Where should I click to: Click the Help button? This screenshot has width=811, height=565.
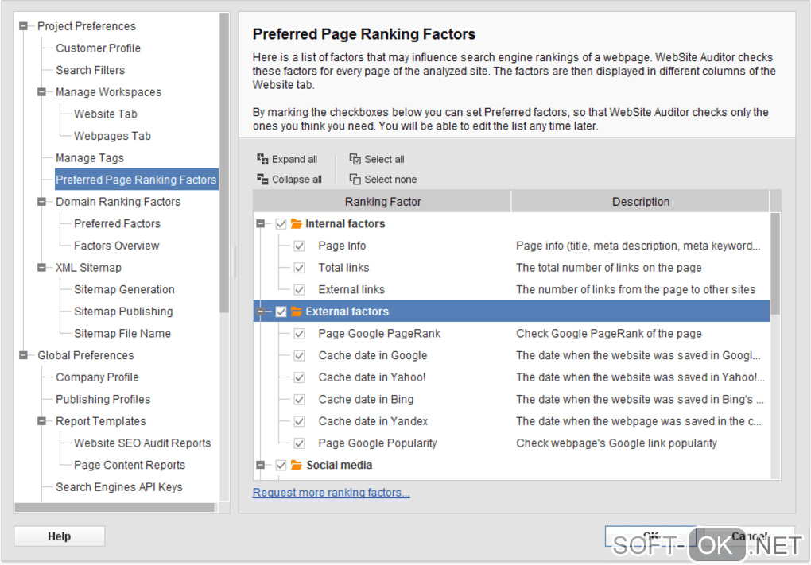click(x=59, y=536)
